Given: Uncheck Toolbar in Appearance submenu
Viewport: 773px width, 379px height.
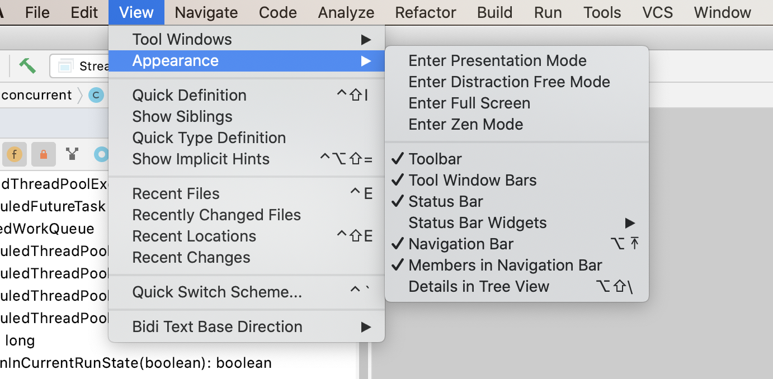Looking at the screenshot, I should point(435,159).
